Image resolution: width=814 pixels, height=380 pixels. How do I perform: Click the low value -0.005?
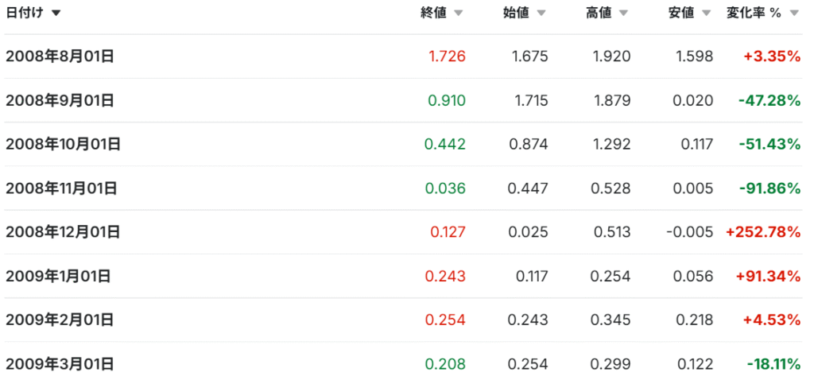tap(689, 232)
